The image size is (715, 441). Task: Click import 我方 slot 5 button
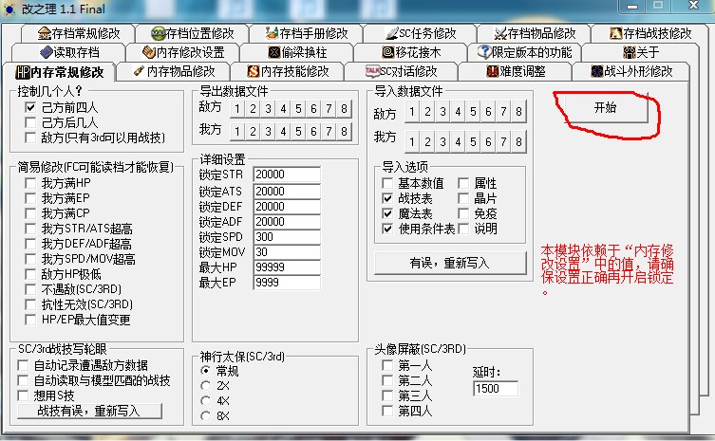pyautogui.click(x=473, y=142)
